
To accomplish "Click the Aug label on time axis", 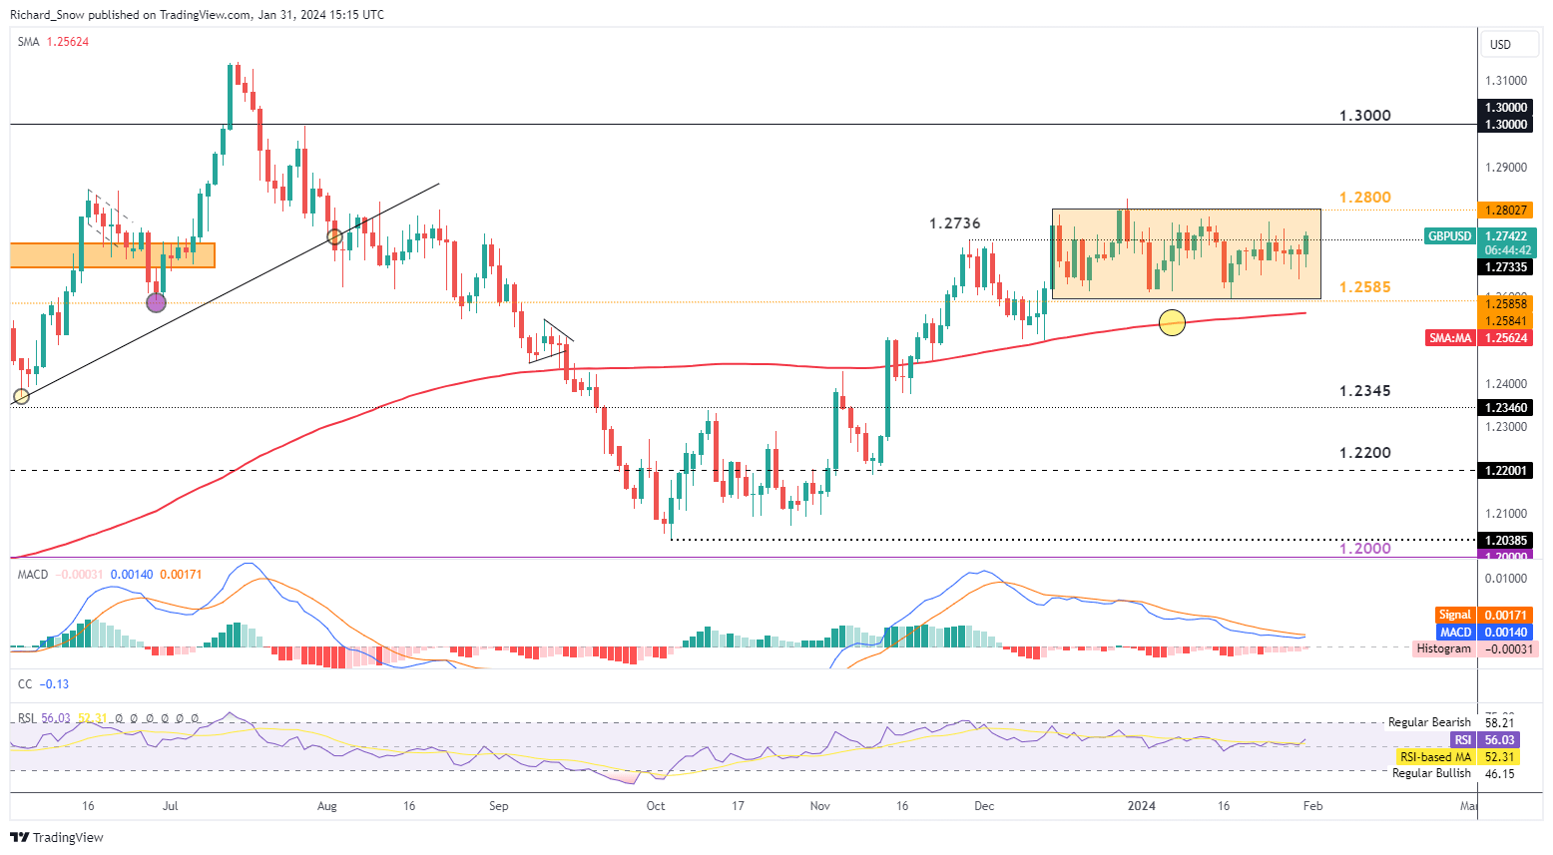I will (327, 805).
